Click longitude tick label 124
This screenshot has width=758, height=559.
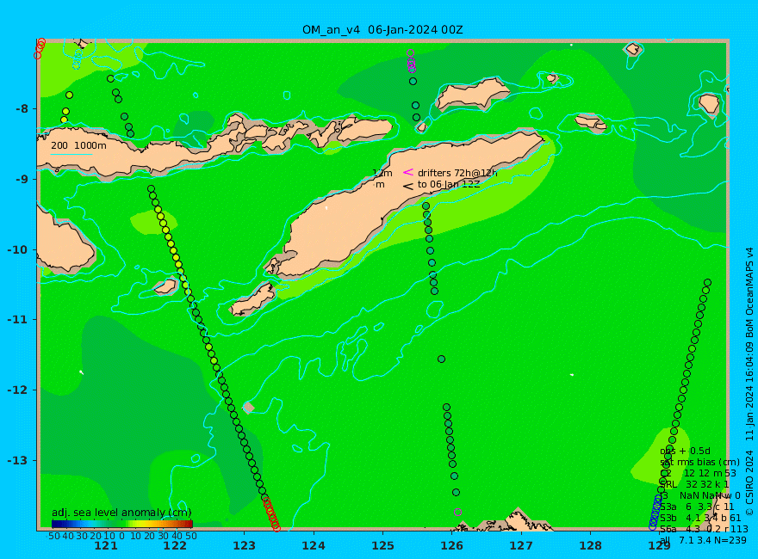314,546
